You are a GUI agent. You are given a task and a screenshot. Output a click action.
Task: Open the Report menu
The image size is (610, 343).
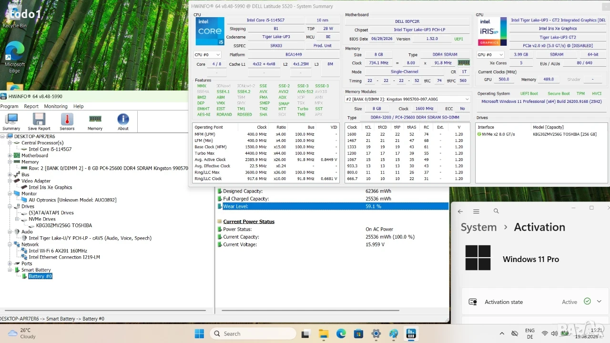[31, 106]
